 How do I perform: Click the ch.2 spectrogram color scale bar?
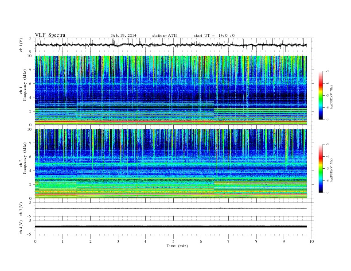[x=320, y=169]
